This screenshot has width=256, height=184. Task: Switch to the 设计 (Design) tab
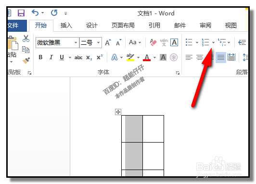(x=92, y=26)
